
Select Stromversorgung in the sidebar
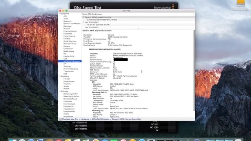point(71,69)
